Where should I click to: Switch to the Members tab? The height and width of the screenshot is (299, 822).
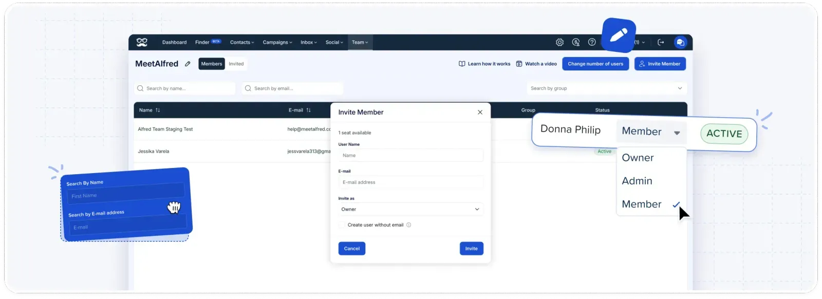coord(212,64)
